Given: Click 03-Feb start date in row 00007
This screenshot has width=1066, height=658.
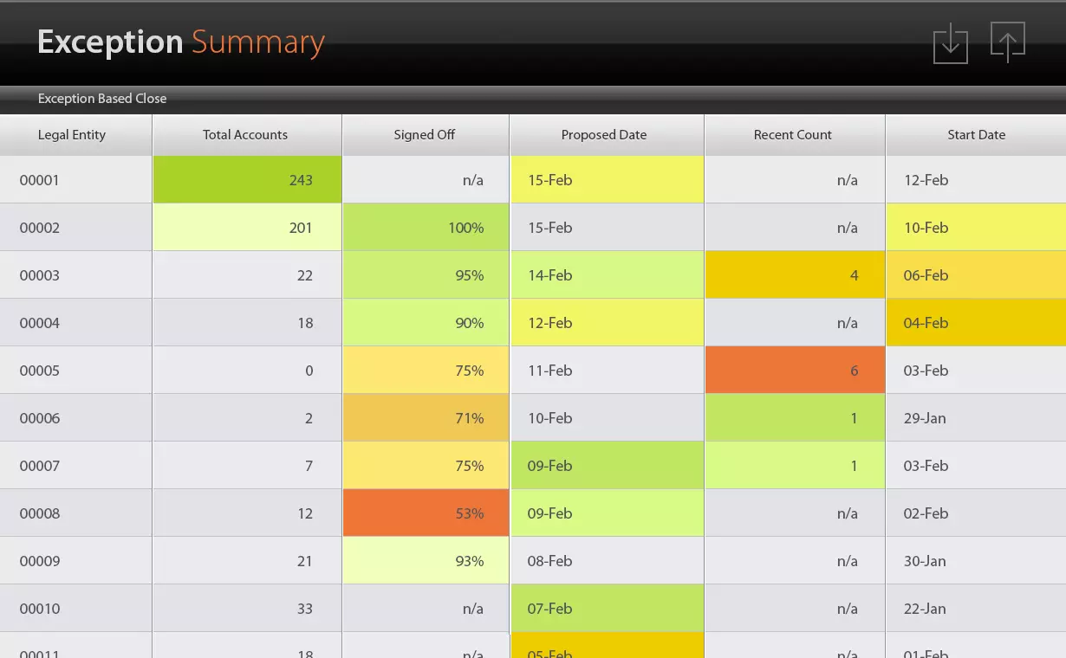Looking at the screenshot, I should pos(976,466).
